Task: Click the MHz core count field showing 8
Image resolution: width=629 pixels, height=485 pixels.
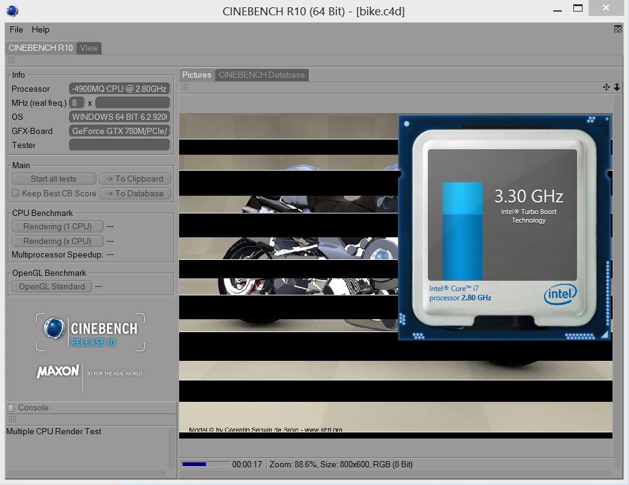Action: 76,103
